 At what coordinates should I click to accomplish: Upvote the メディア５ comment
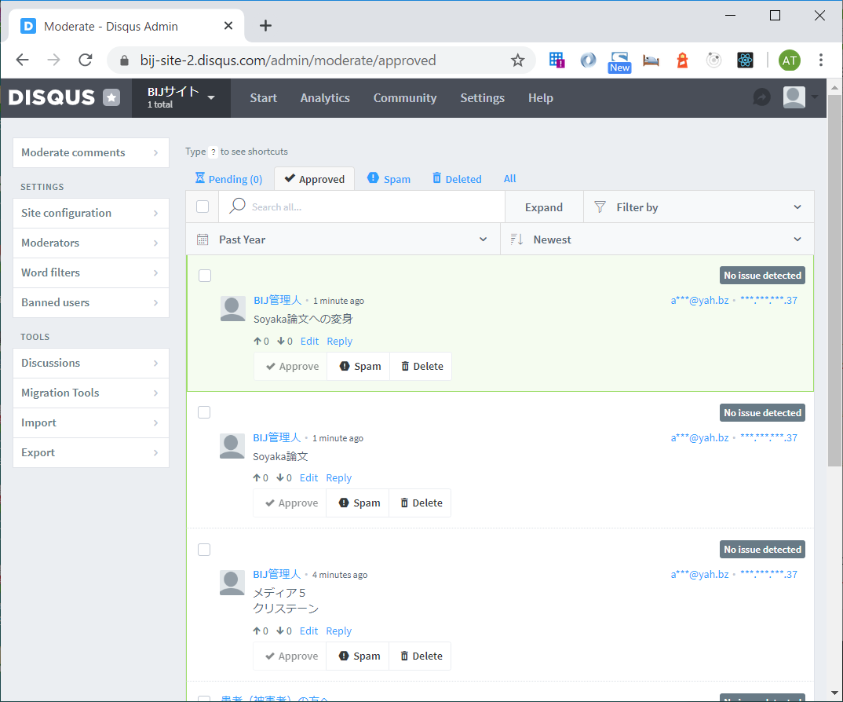pos(257,631)
